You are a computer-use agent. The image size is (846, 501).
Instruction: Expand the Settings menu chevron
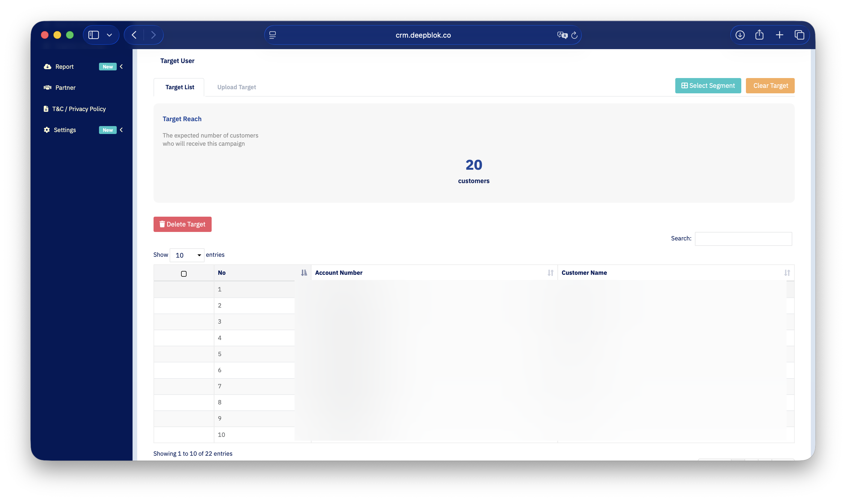pos(121,130)
